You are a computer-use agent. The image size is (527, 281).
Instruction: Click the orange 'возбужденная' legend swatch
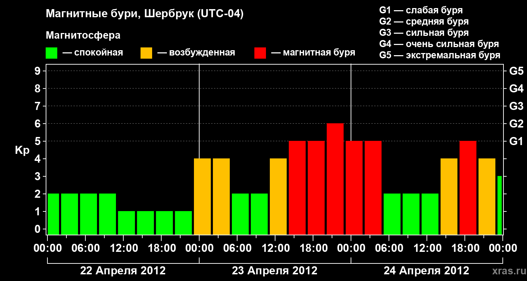[x=146, y=53]
